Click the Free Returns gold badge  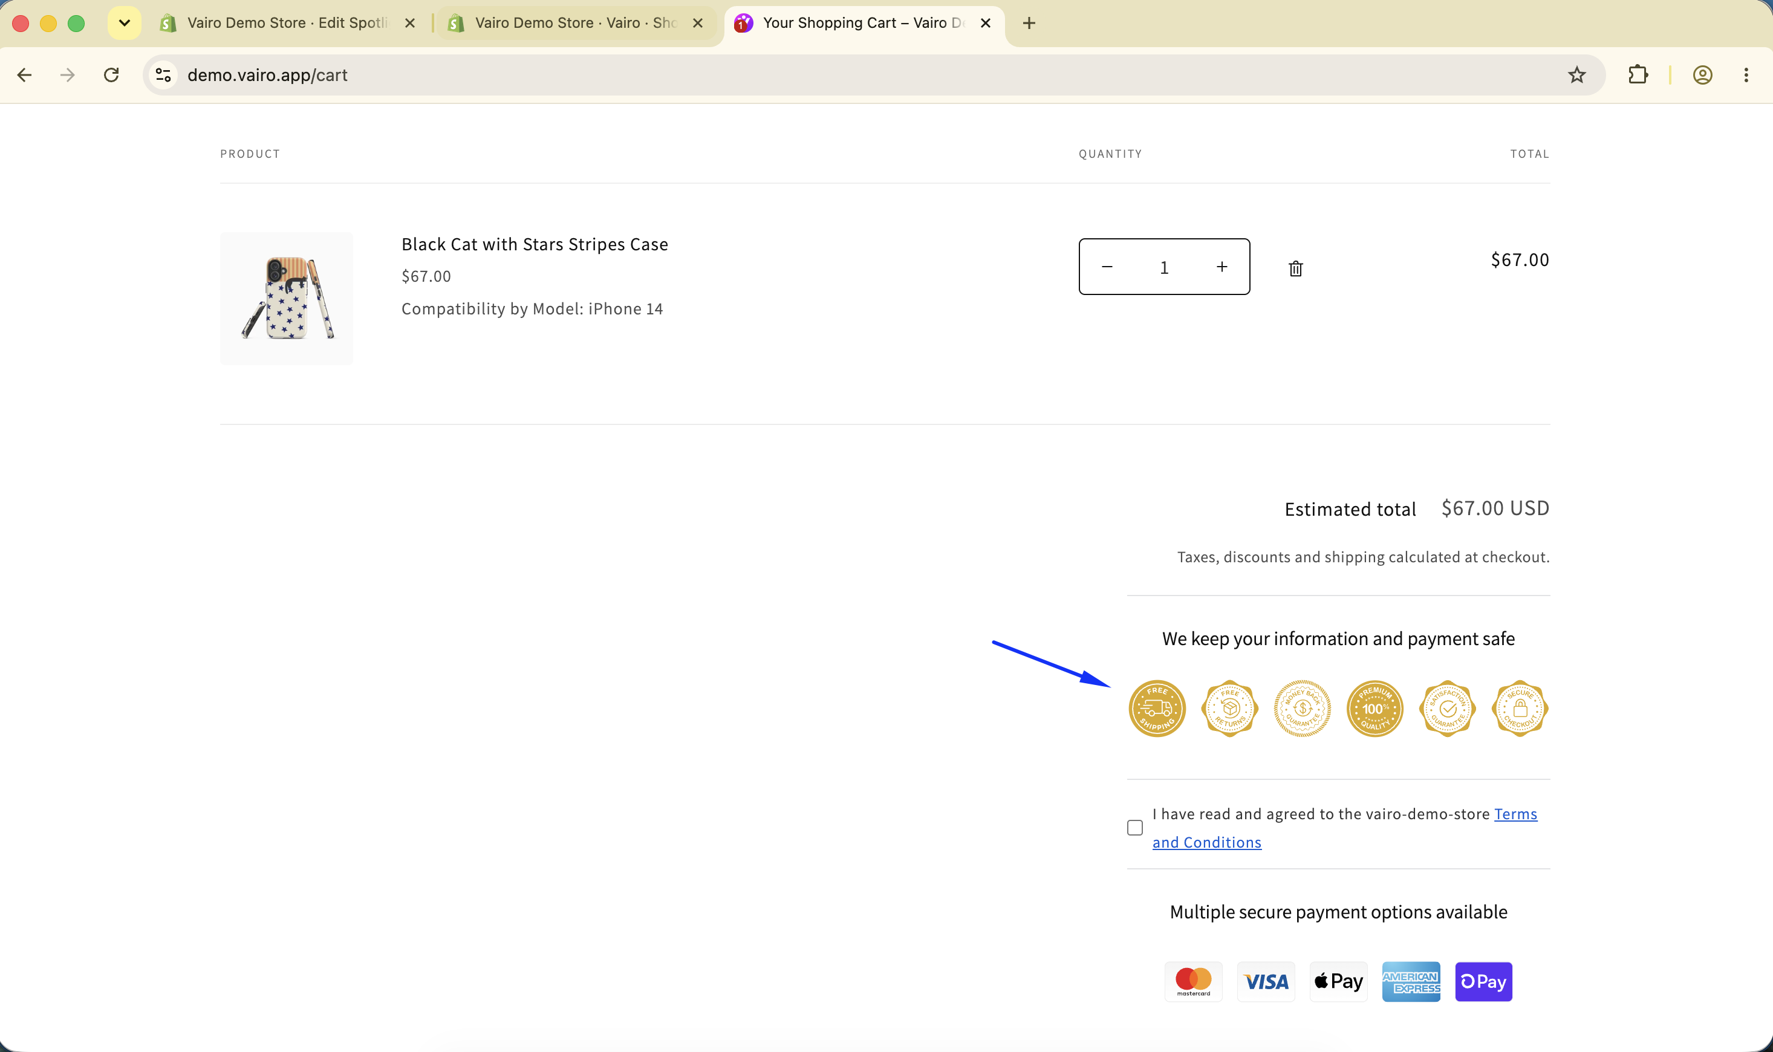(1229, 708)
